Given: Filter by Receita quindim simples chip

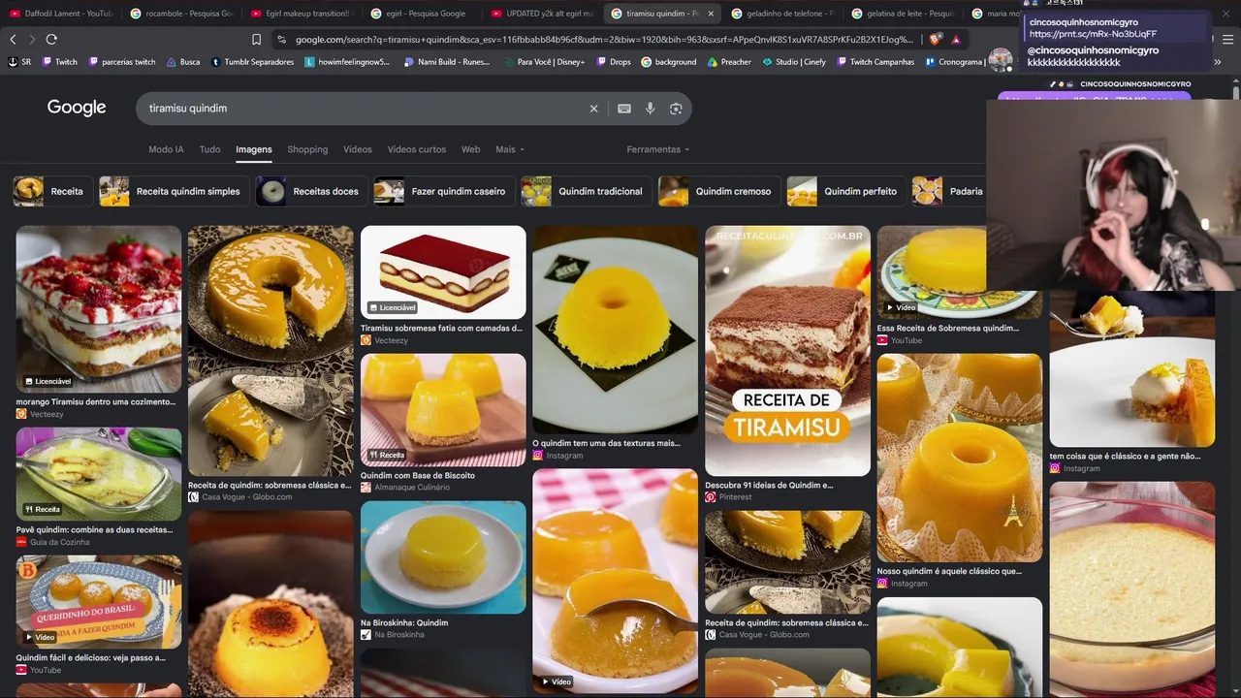Looking at the screenshot, I should tap(174, 191).
